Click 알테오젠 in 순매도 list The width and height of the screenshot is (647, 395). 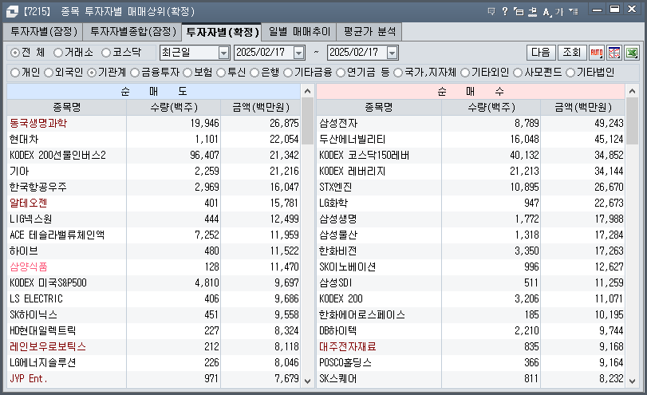click(29, 203)
